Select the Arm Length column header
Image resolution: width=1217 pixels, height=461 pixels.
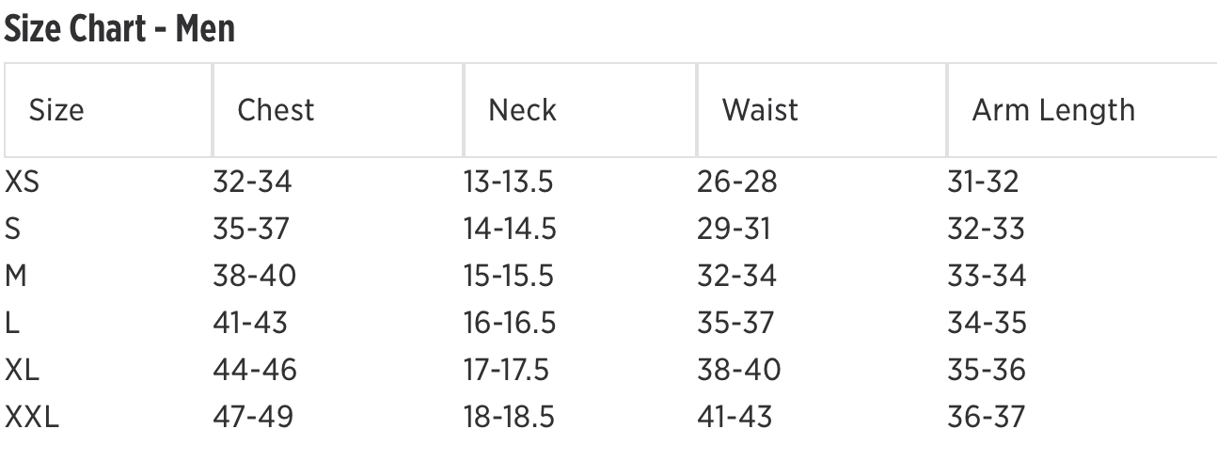[1053, 110]
